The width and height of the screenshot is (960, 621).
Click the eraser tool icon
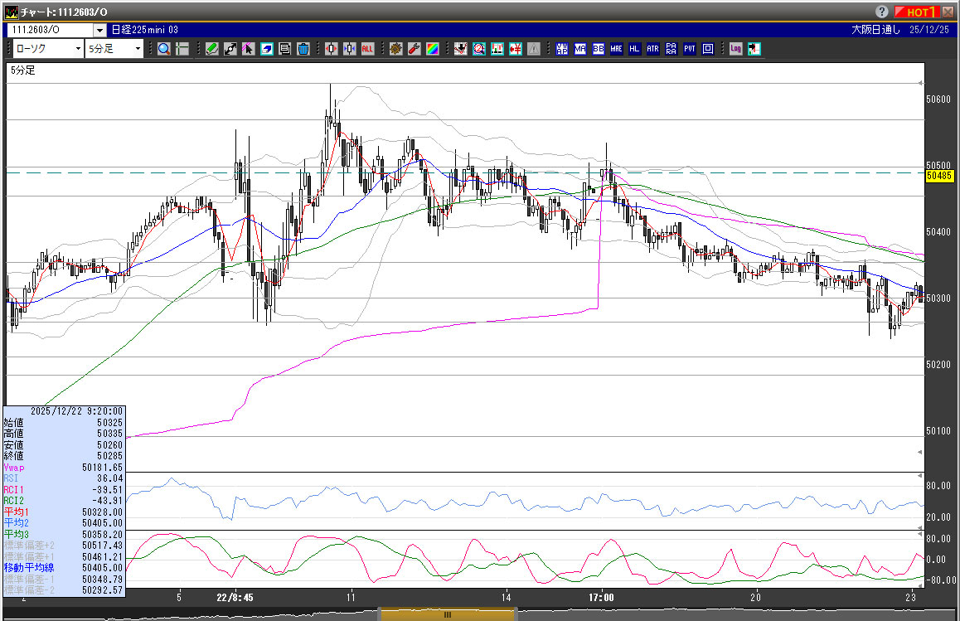point(267,49)
